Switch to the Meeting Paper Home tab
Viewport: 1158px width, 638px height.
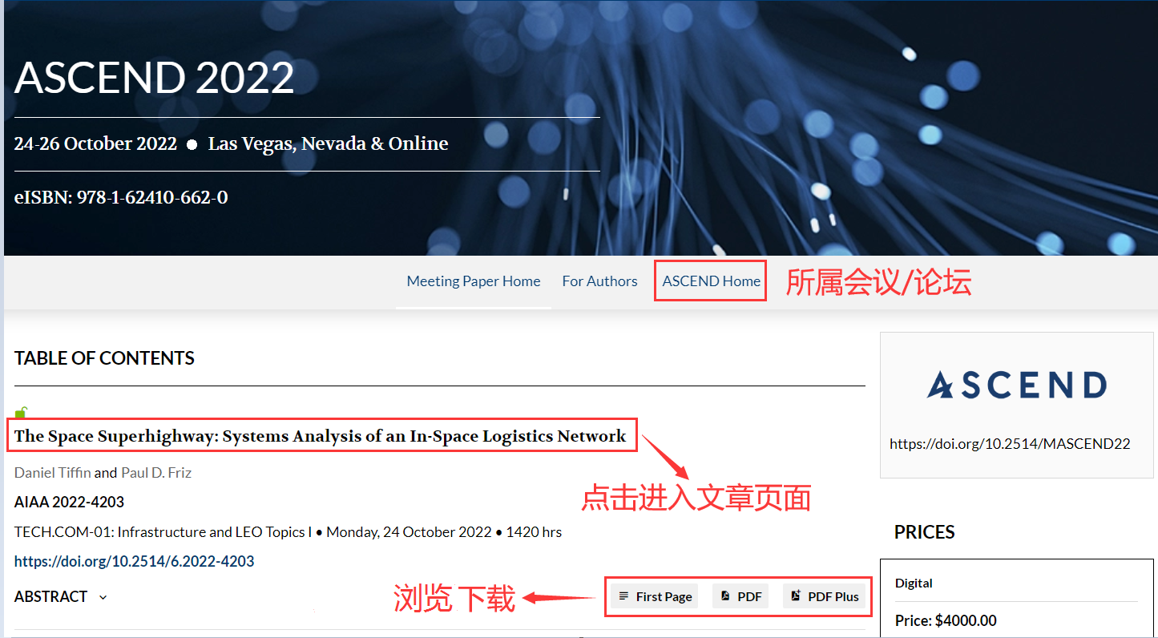tap(473, 281)
